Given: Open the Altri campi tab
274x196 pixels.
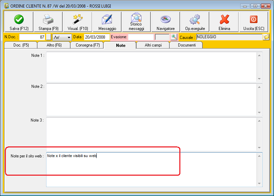Looking at the screenshot, I should point(153,45).
